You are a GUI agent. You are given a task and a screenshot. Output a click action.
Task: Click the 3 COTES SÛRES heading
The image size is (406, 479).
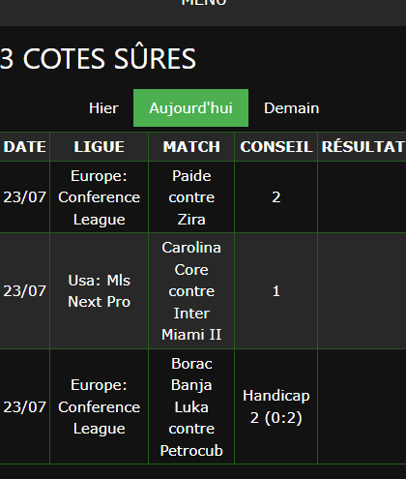[x=98, y=59]
